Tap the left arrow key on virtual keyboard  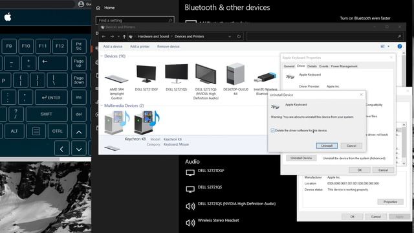tap(62, 149)
